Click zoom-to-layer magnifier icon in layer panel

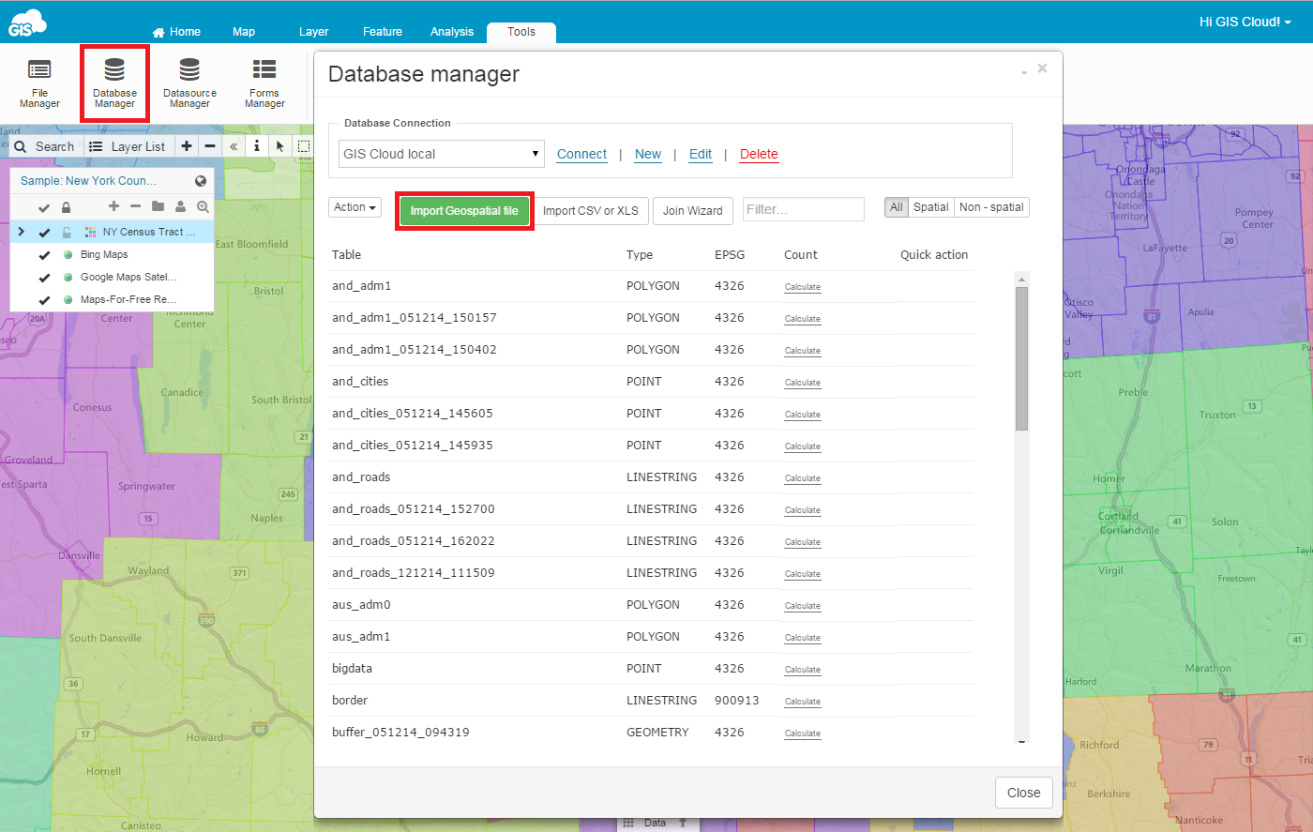click(x=203, y=206)
